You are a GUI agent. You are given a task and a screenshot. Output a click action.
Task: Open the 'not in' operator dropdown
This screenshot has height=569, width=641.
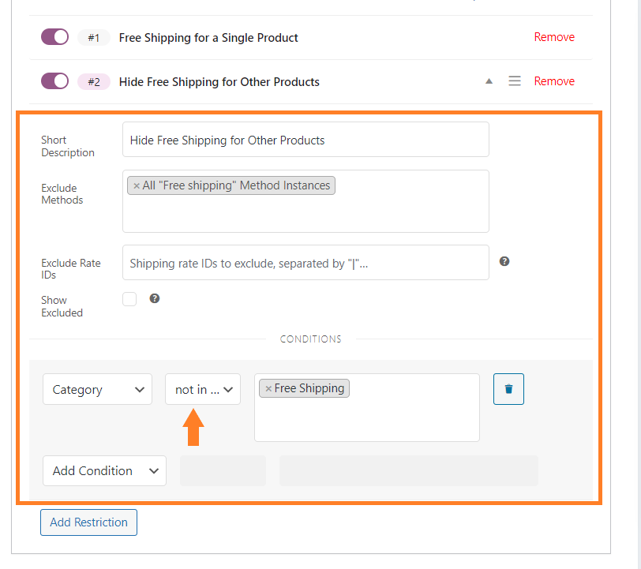pyautogui.click(x=203, y=389)
